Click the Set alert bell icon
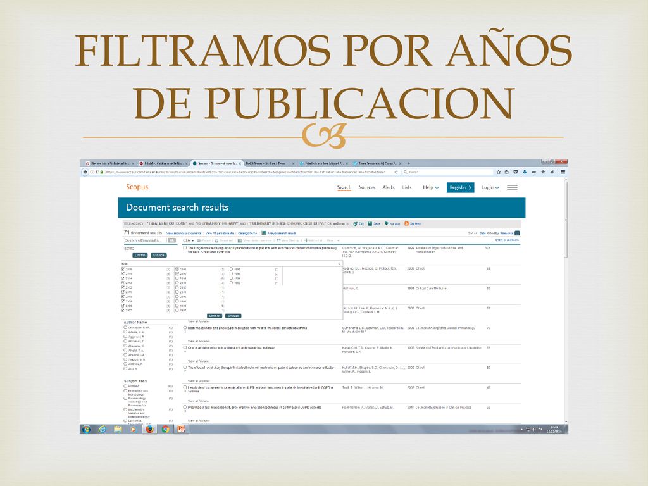648x486 pixels. 387,223
